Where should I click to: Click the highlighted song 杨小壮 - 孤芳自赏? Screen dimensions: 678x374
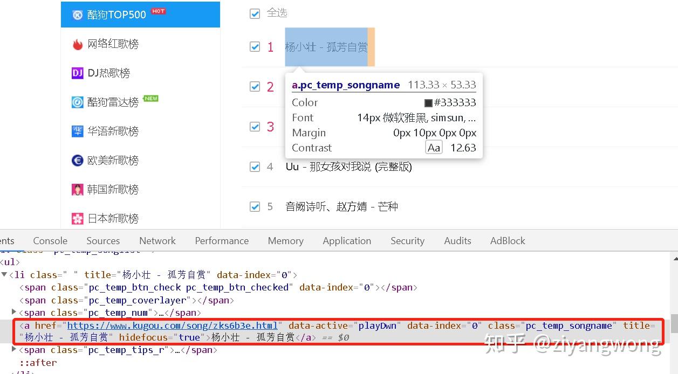tap(326, 47)
